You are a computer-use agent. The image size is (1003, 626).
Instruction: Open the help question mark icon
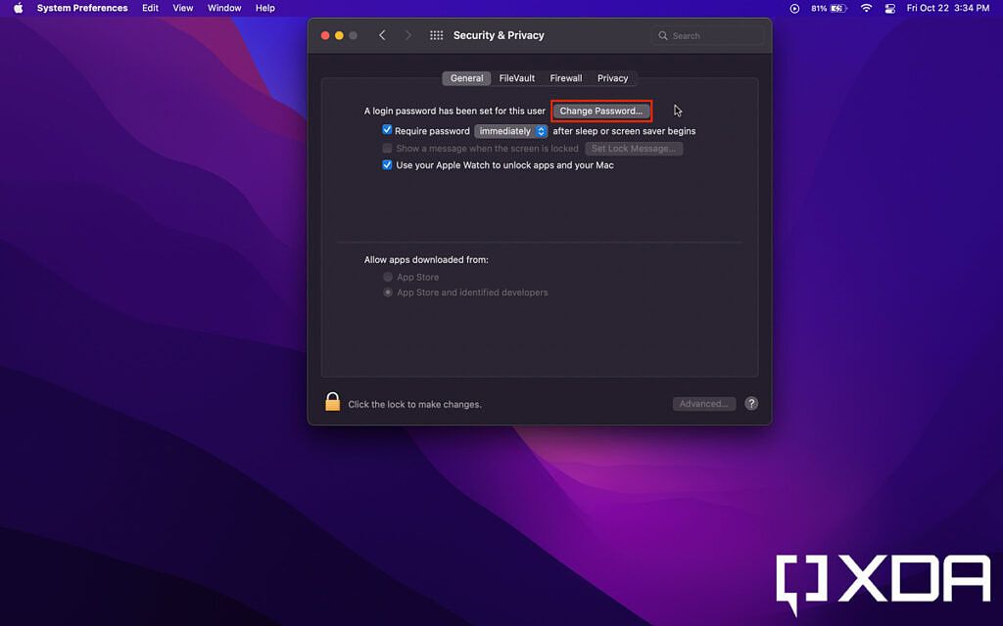pyautogui.click(x=750, y=403)
